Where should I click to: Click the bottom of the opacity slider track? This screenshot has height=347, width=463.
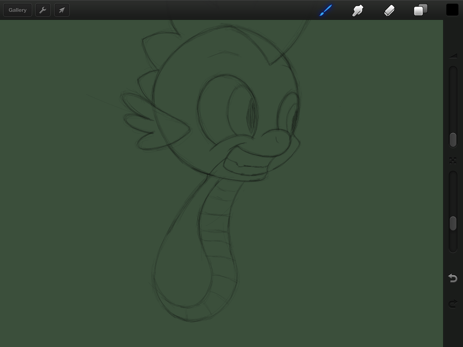coord(453,248)
